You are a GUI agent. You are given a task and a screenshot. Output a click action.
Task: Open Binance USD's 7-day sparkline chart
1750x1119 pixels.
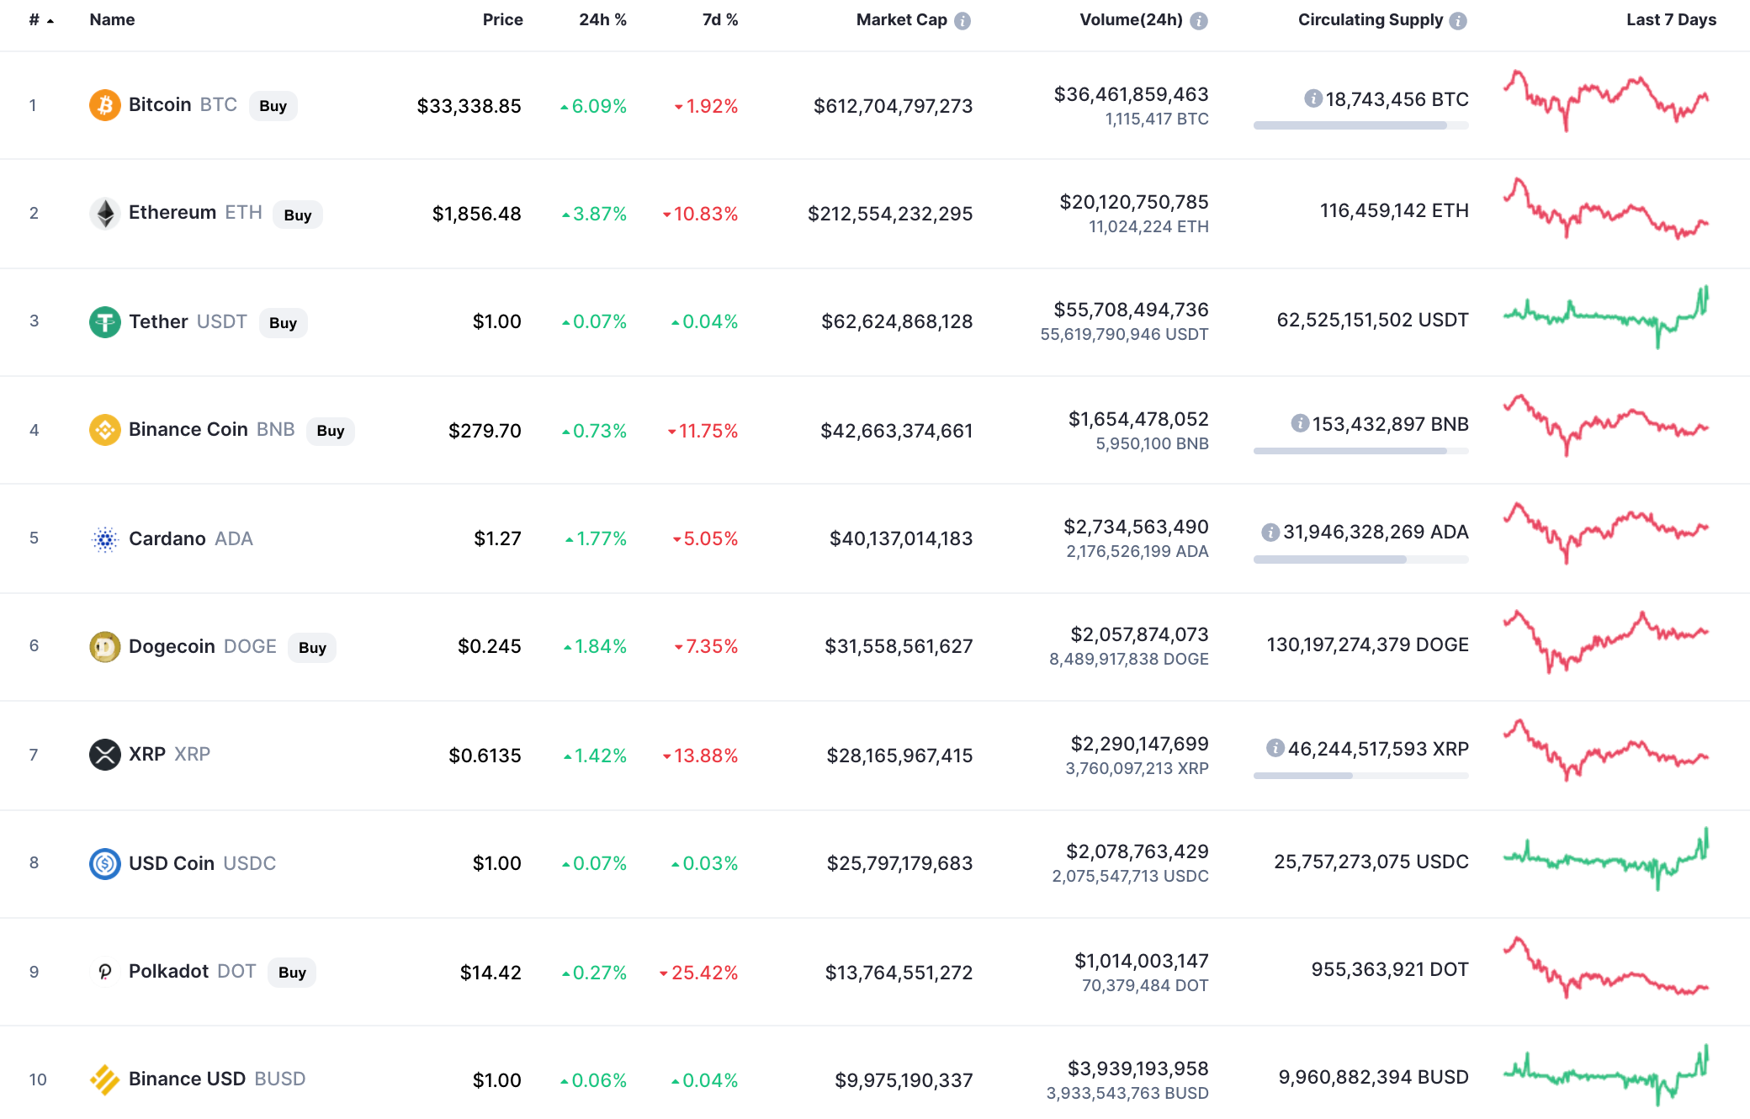[1606, 1075]
